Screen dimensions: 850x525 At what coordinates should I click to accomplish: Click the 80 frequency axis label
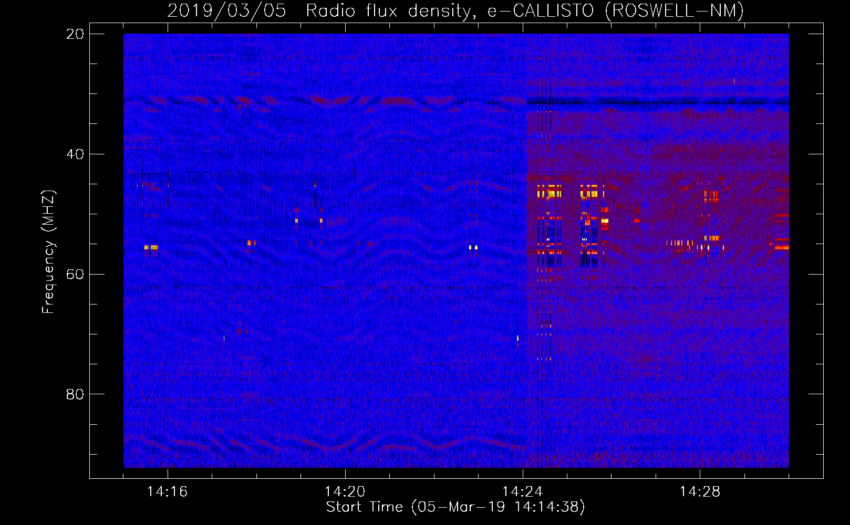pyautogui.click(x=75, y=394)
